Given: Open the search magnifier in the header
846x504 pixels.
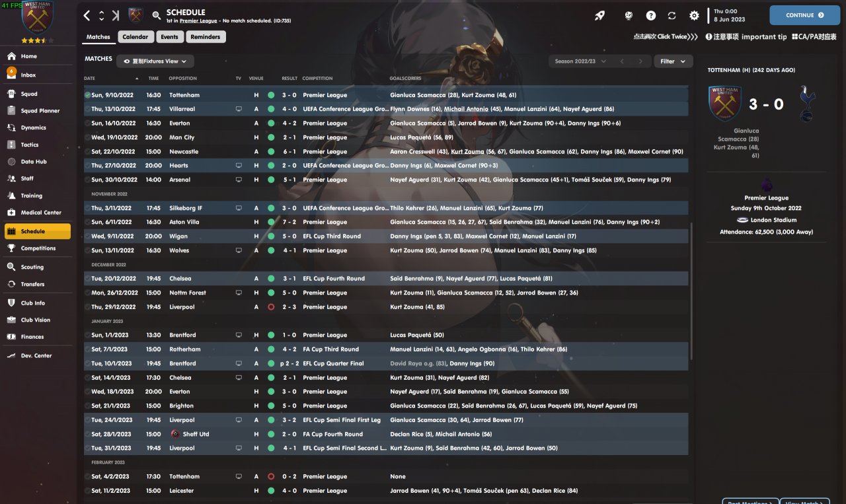Looking at the screenshot, I should click(157, 15).
